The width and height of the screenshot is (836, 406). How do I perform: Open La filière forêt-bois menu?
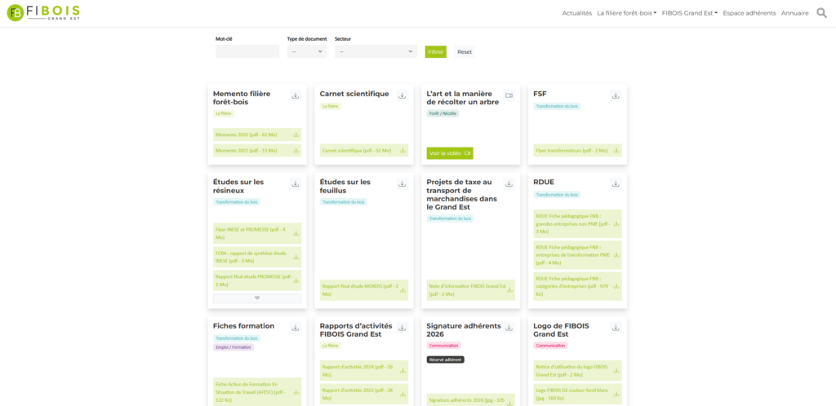(626, 13)
